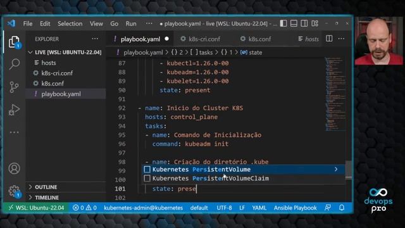Open the Selection menu
Screen dimensions: 405x228
point(70,23)
